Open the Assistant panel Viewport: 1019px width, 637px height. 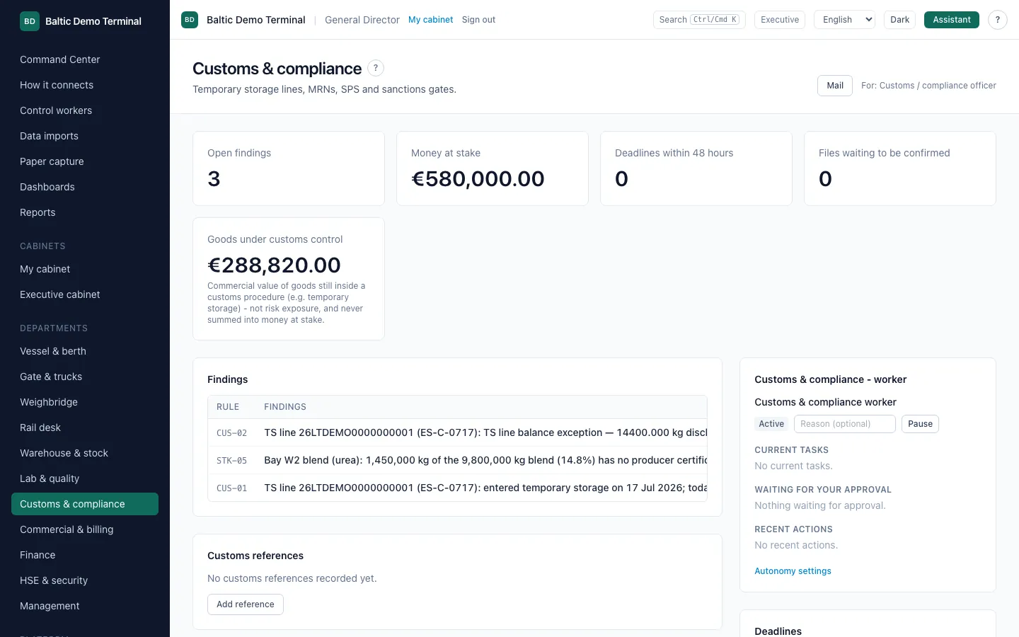point(952,20)
